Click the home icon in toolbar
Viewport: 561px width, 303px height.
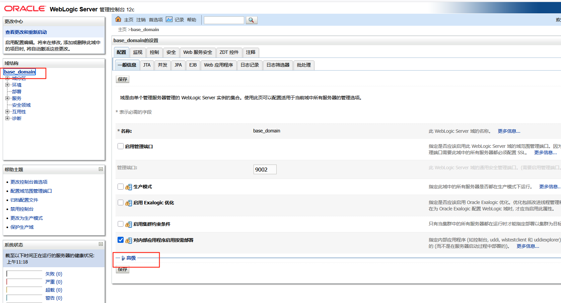118,19
